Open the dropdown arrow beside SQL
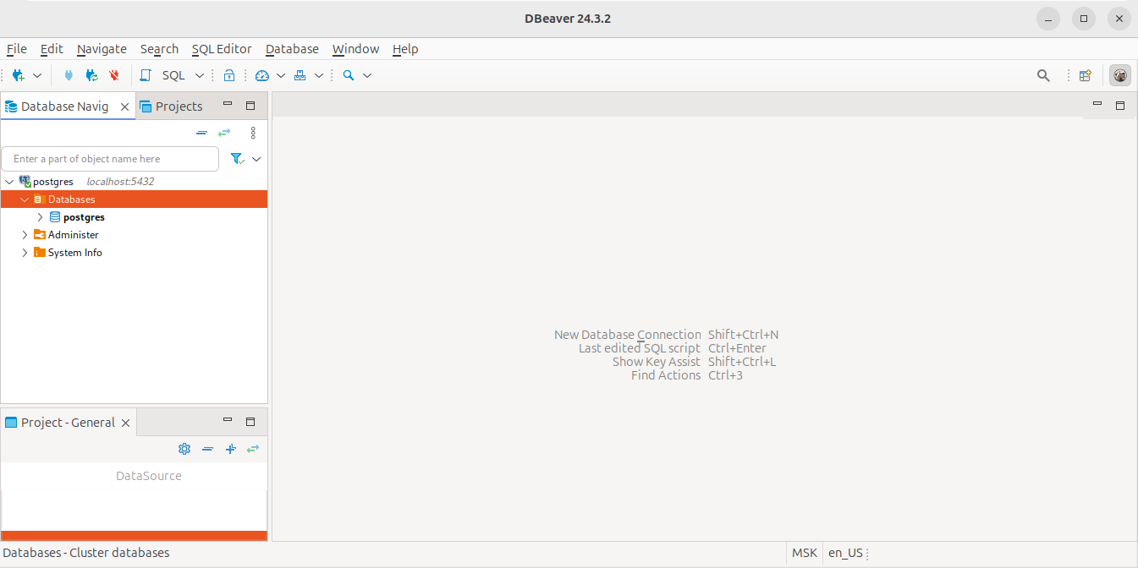Image resolution: width=1138 pixels, height=568 pixels. [x=200, y=75]
